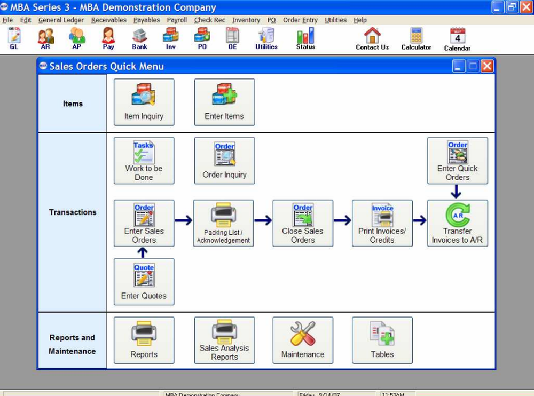Open the Pay payroll toolbar icon

click(x=108, y=38)
